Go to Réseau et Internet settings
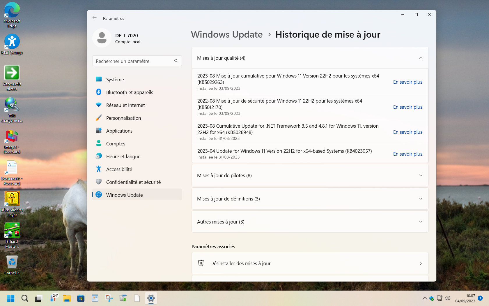This screenshot has height=306, width=489. coord(137,105)
